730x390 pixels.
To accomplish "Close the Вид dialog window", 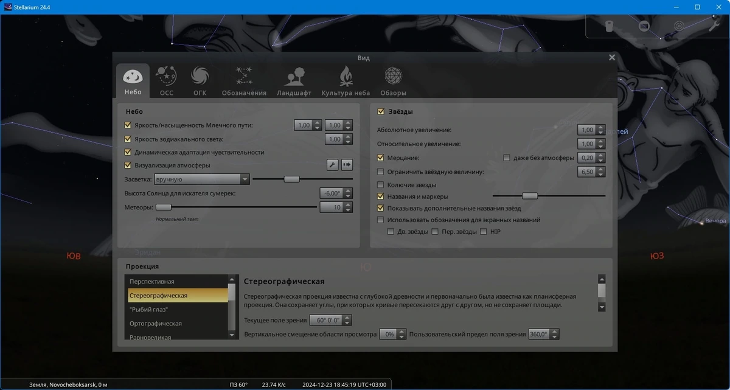I will pyautogui.click(x=612, y=57).
